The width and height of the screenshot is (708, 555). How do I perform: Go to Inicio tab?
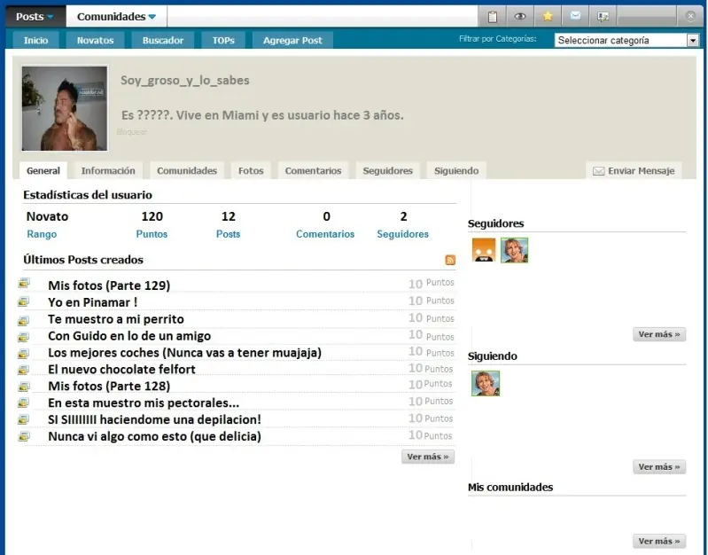[x=35, y=40]
